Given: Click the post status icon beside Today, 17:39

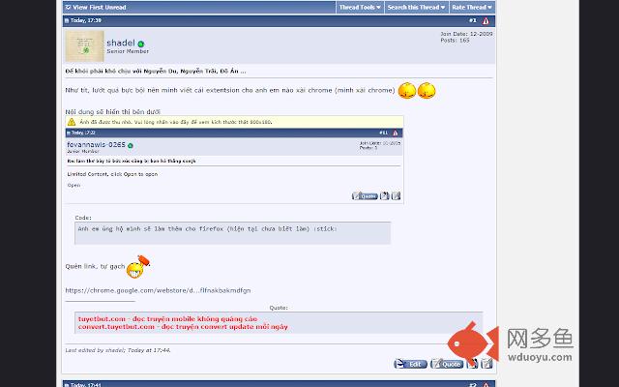Looking at the screenshot, I should (x=67, y=20).
